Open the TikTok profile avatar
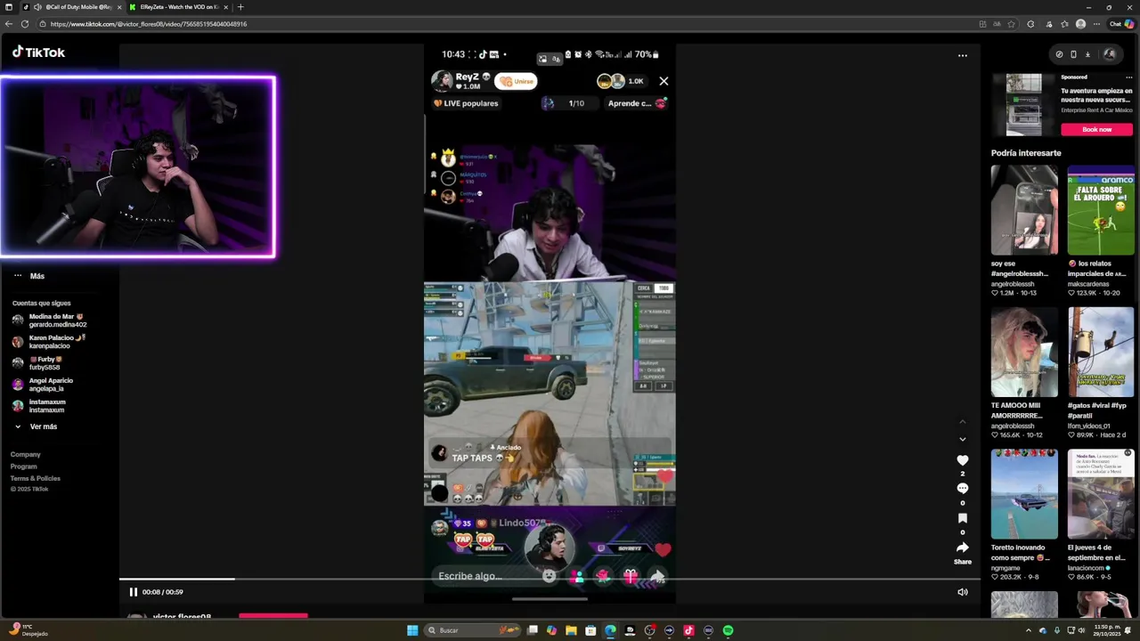This screenshot has width=1140, height=641. [1109, 54]
